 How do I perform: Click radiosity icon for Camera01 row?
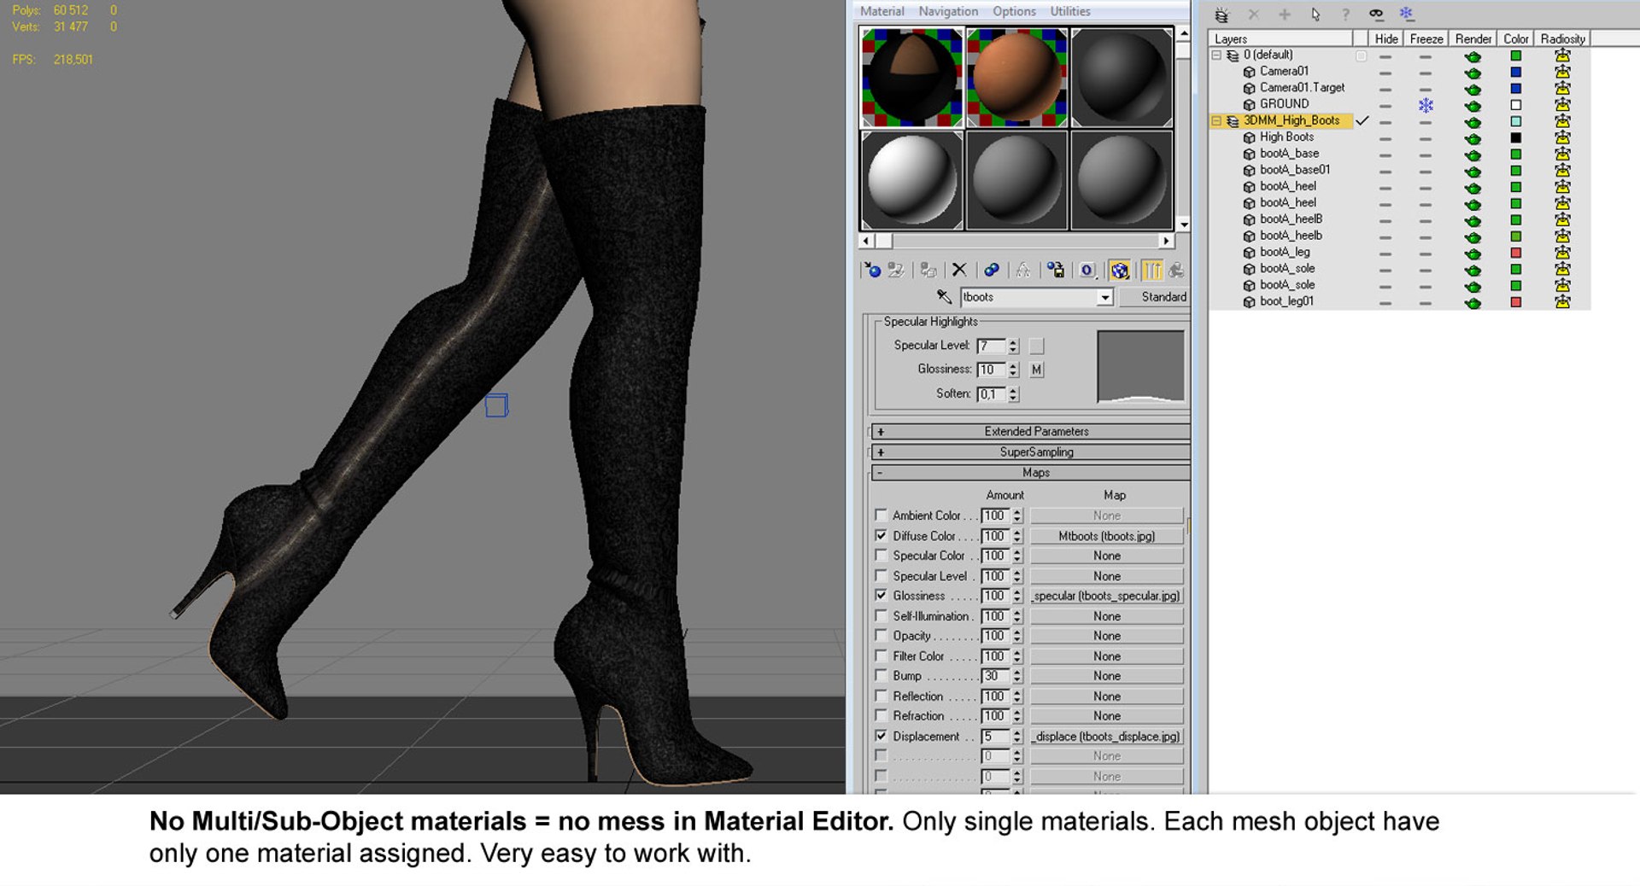(x=1562, y=72)
